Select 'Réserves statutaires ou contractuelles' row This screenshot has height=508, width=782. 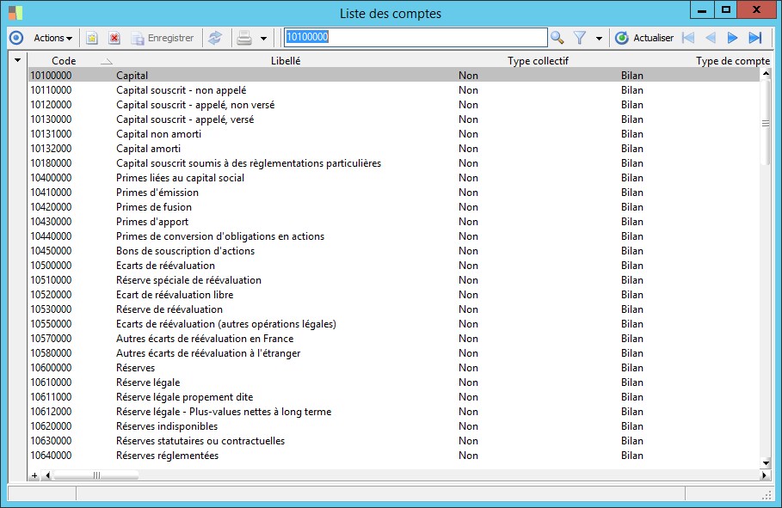pyautogui.click(x=393, y=441)
